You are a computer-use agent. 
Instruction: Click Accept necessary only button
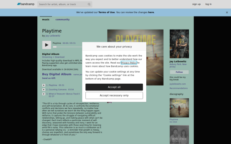114,96
